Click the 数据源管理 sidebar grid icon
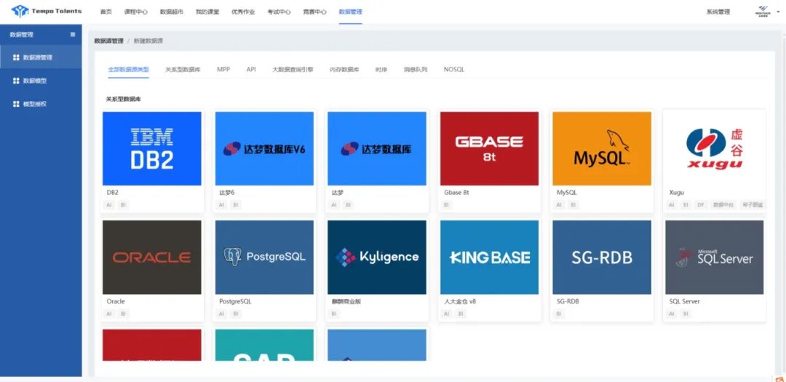786x382 pixels. point(16,57)
